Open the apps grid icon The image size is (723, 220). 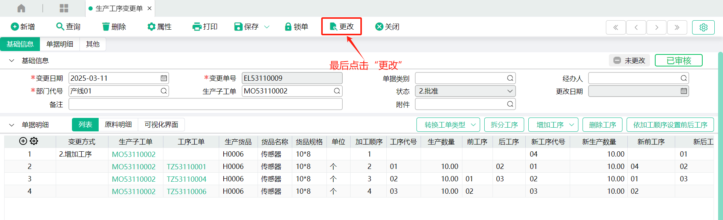(64, 8)
